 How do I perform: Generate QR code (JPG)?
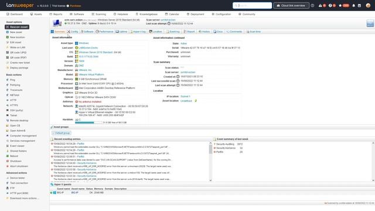[18, 52]
